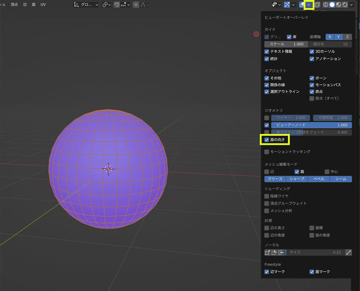This screenshot has width=360, height=291.
Task: Uncheck 選択アウトライン checkbox
Action: (x=266, y=92)
